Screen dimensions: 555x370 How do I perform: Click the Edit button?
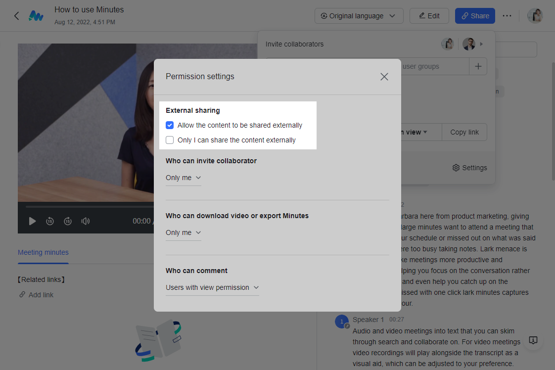[429, 16]
